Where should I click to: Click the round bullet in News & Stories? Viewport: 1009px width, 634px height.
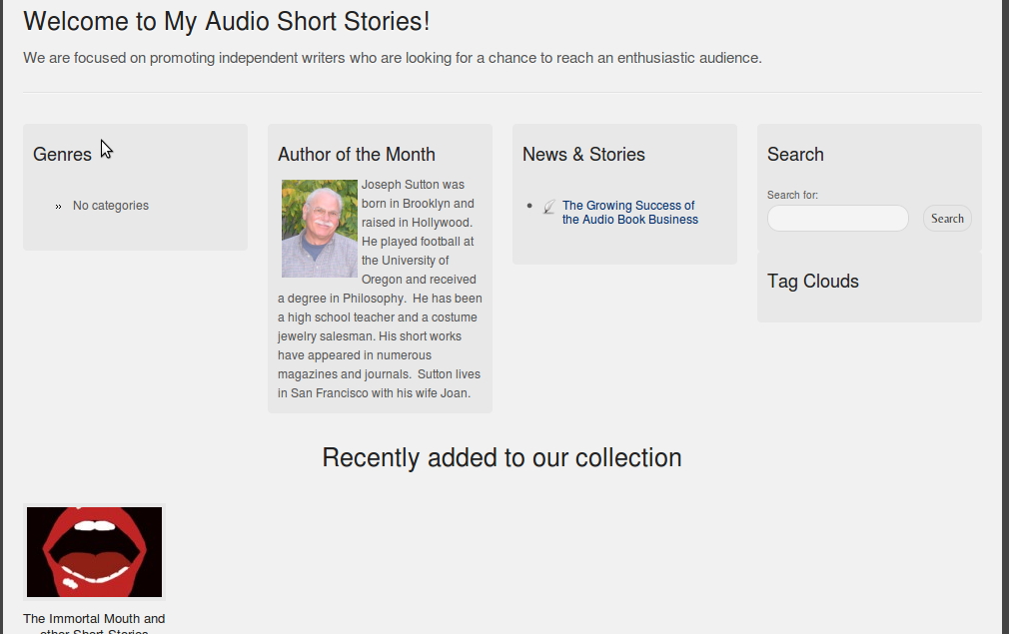[529, 206]
